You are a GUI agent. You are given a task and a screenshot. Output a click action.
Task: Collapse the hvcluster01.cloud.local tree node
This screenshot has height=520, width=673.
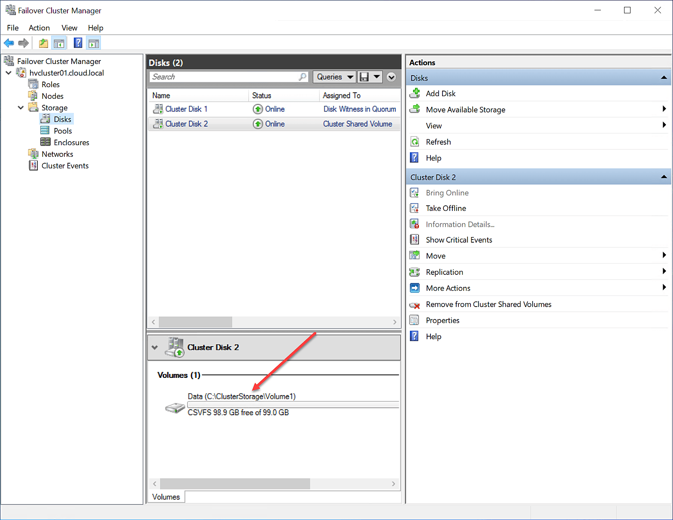(9, 73)
